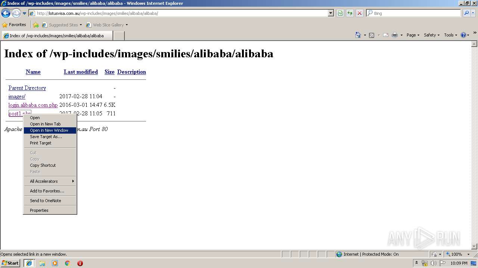Screen dimensions: 478x268
Task: Click Internet Explorer taskbar icon
Action: pyautogui.click(x=29, y=263)
